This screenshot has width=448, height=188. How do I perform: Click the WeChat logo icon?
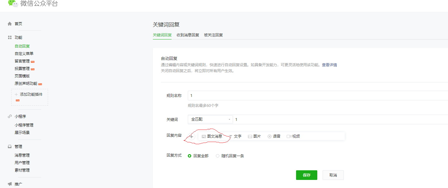click(x=13, y=3)
